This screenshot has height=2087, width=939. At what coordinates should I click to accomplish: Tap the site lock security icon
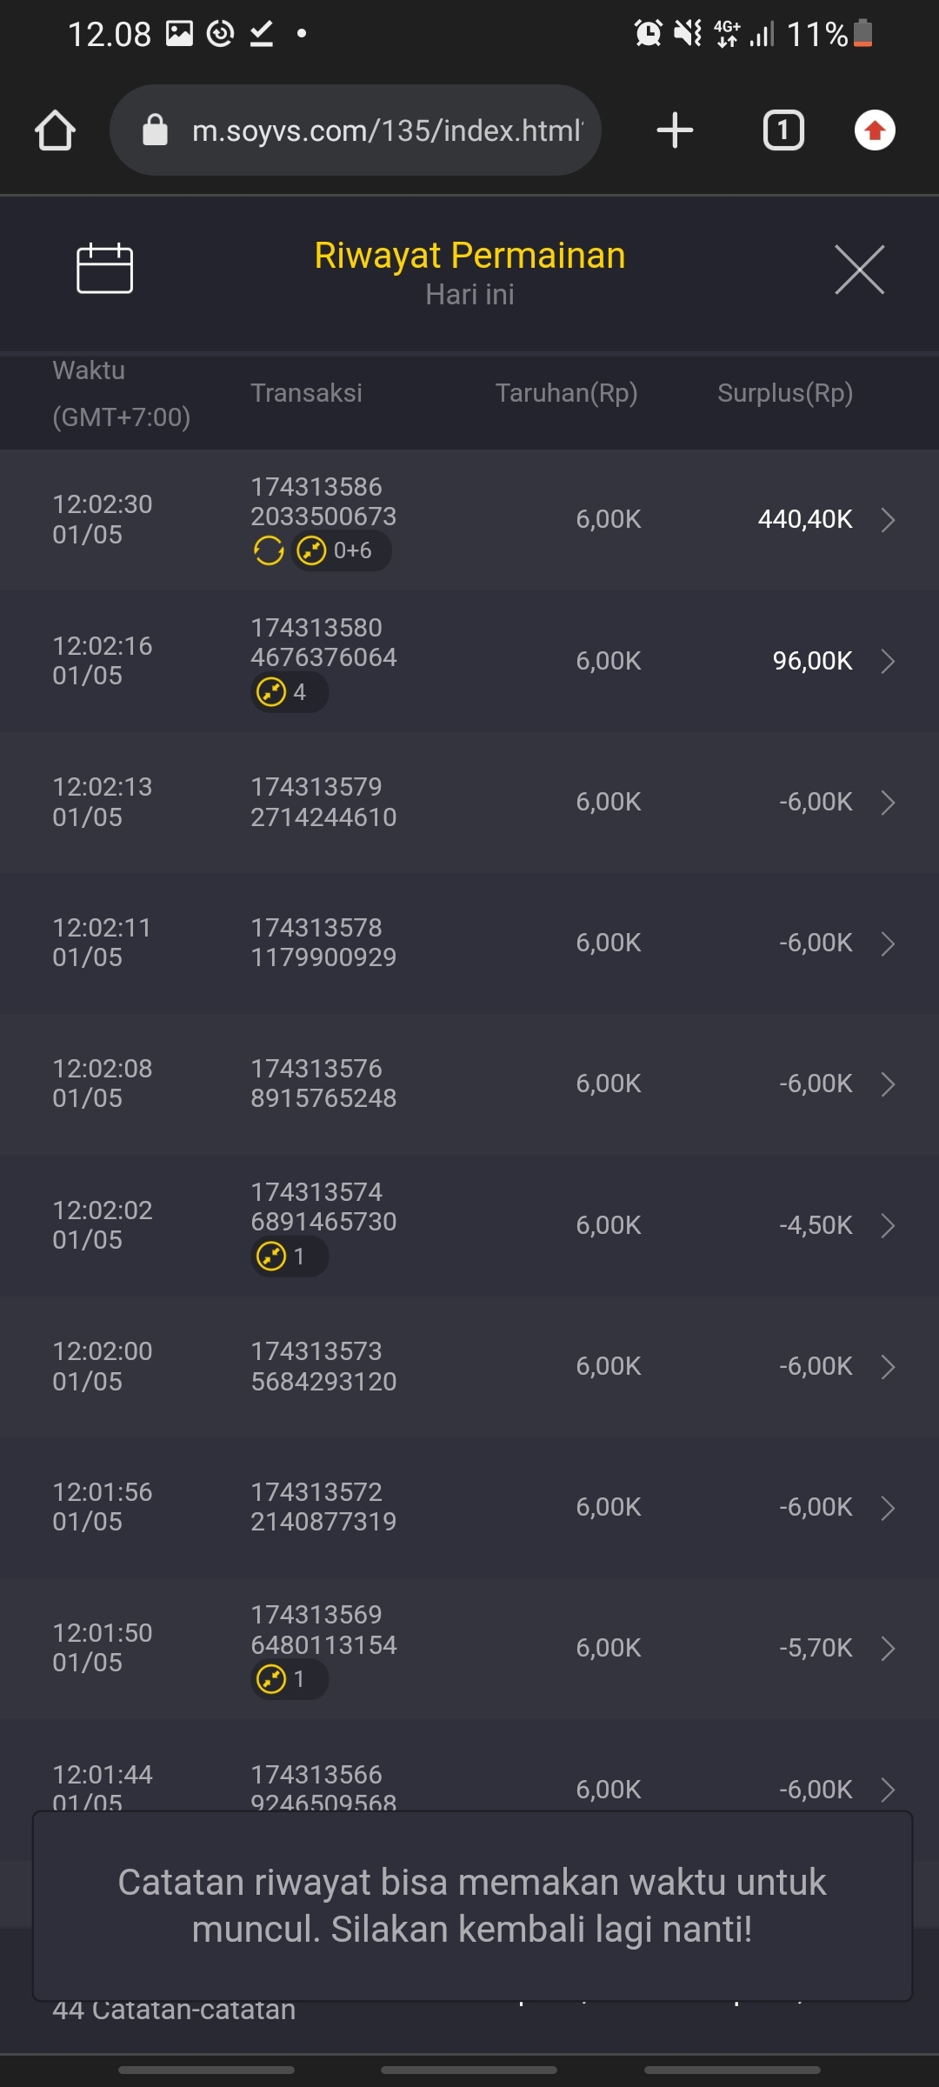155,130
